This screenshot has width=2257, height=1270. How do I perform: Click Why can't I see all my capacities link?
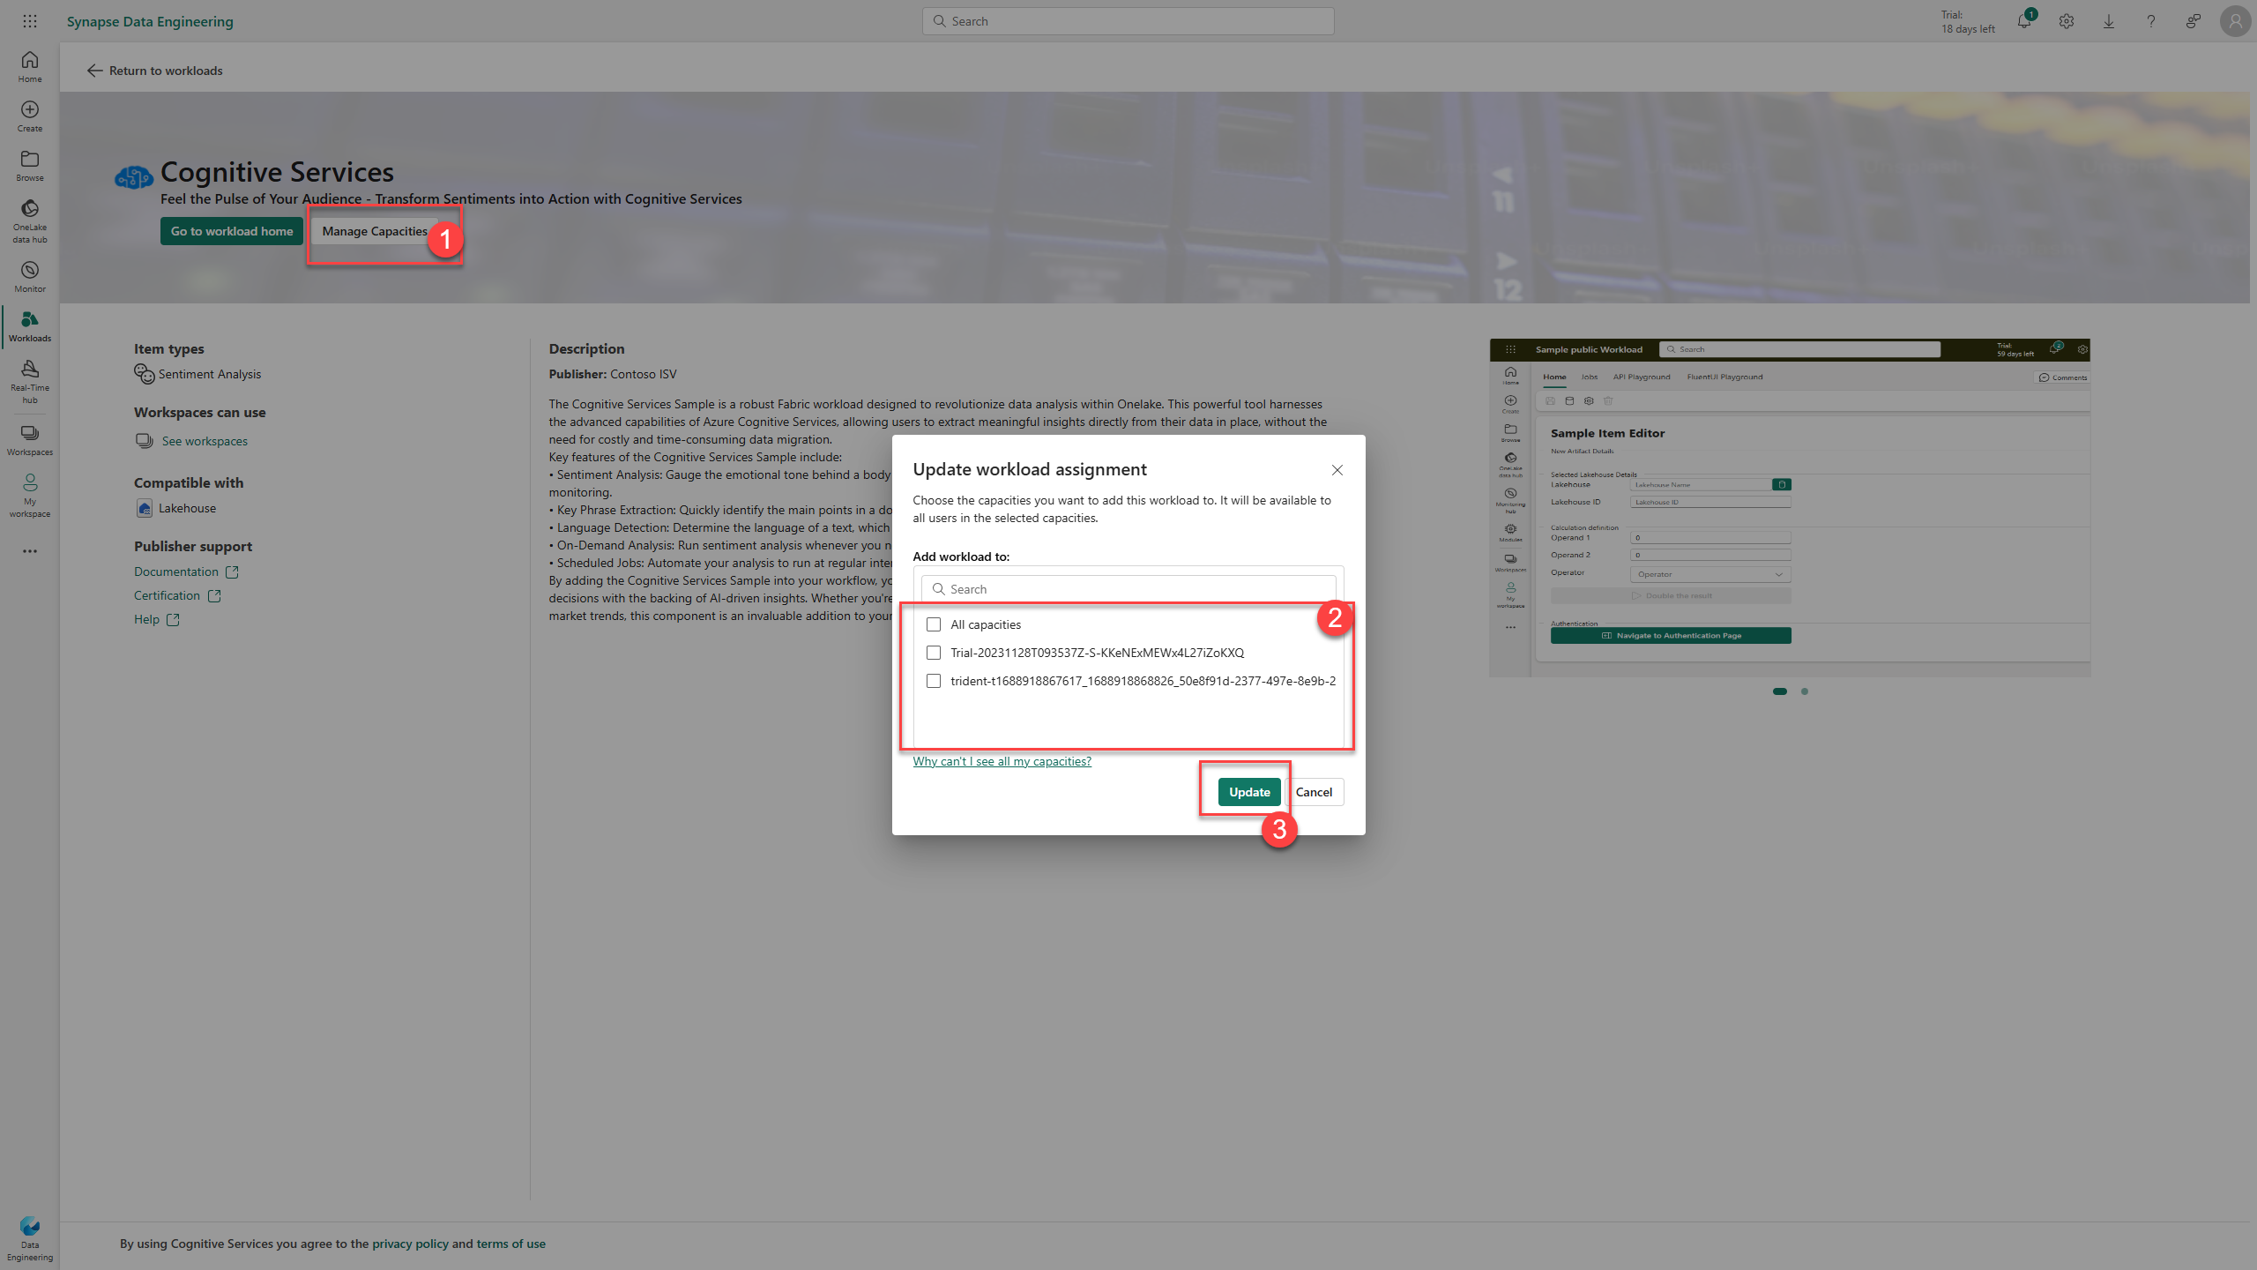pyautogui.click(x=1002, y=761)
